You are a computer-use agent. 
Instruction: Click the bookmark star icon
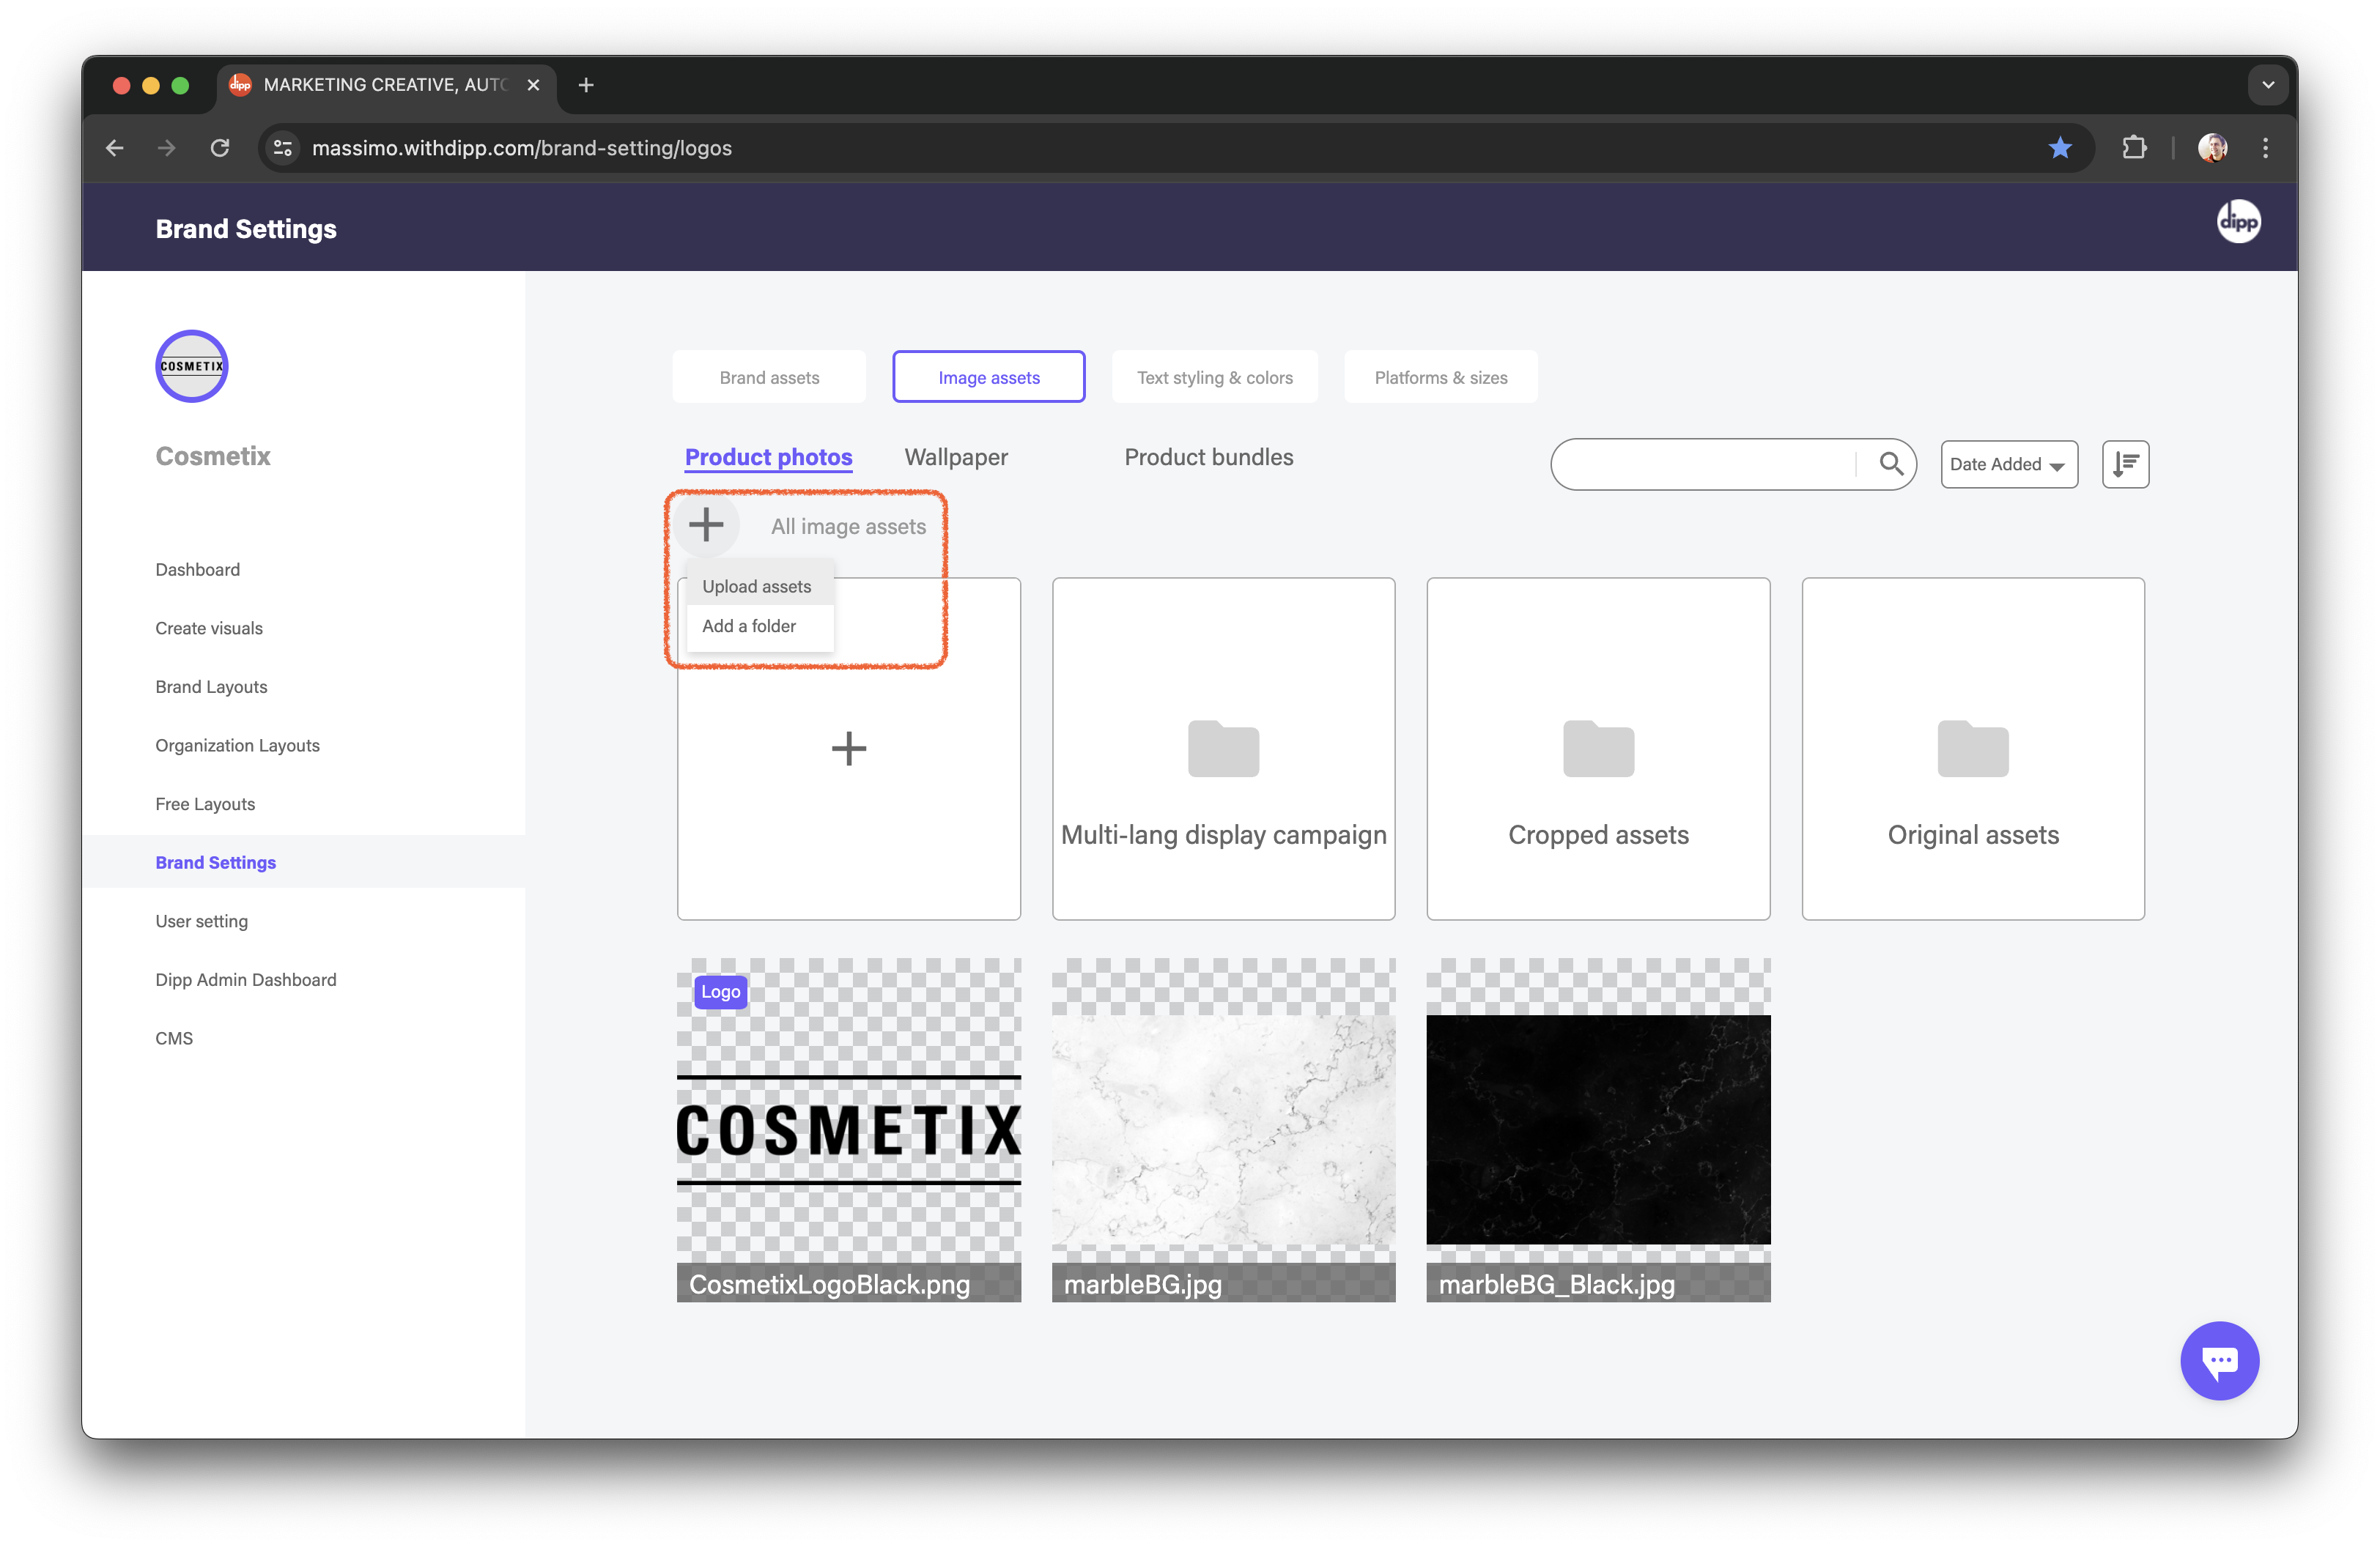(2059, 148)
